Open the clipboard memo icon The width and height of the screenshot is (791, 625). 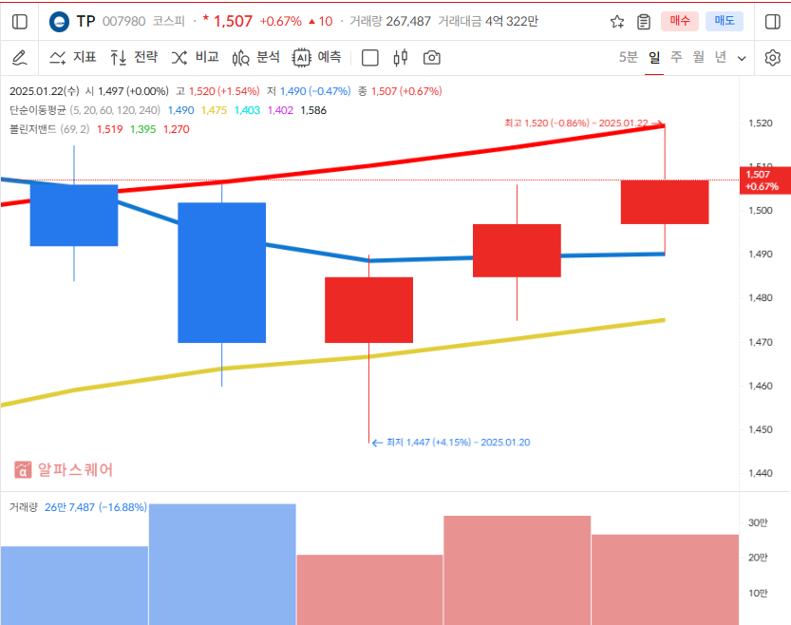click(644, 22)
